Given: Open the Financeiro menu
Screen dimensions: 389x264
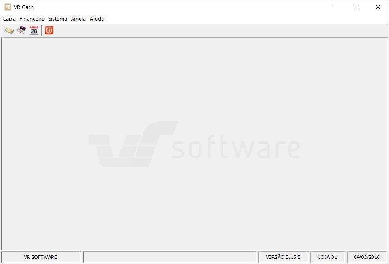Looking at the screenshot, I should coord(32,19).
